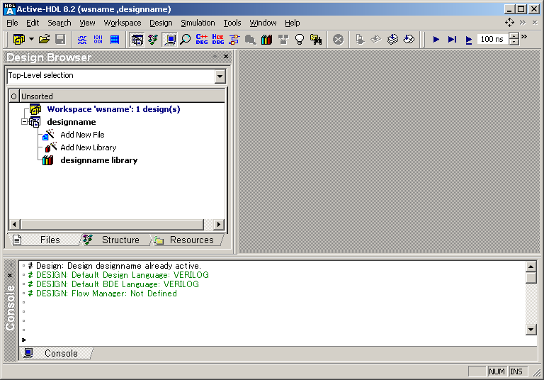Open the View menu
The height and width of the screenshot is (380, 544).
tap(87, 23)
